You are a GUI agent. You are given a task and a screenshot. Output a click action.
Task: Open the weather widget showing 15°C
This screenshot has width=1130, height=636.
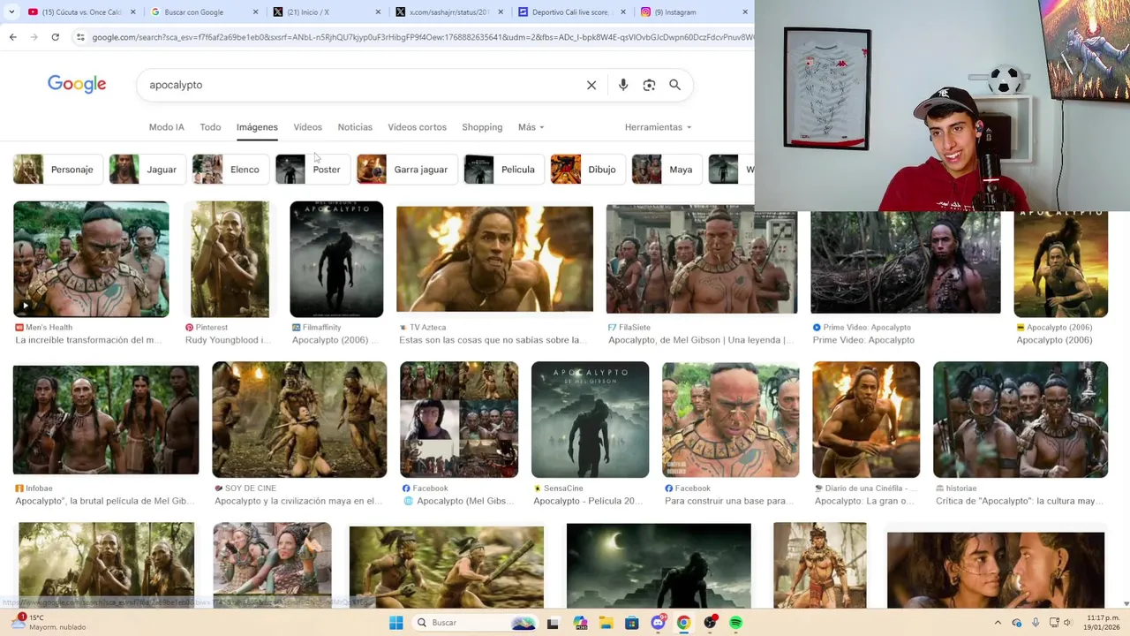(49, 623)
